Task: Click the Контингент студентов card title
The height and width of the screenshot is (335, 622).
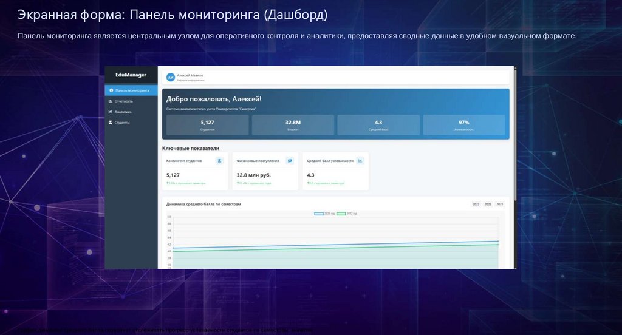Action: [x=184, y=161]
